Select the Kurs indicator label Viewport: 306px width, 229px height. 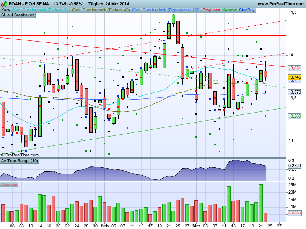(x=6, y=10)
